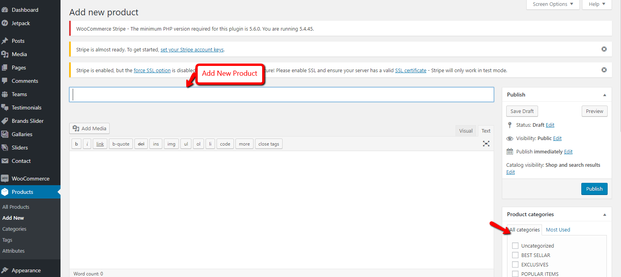The width and height of the screenshot is (621, 277).
Task: Click the Save Draft button
Action: click(522, 111)
